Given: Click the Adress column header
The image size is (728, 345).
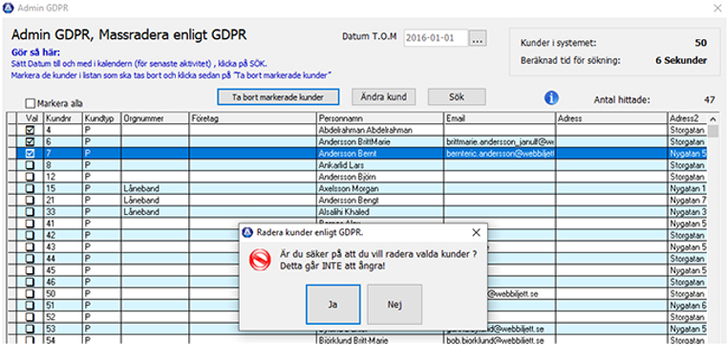Looking at the screenshot, I should [x=612, y=119].
